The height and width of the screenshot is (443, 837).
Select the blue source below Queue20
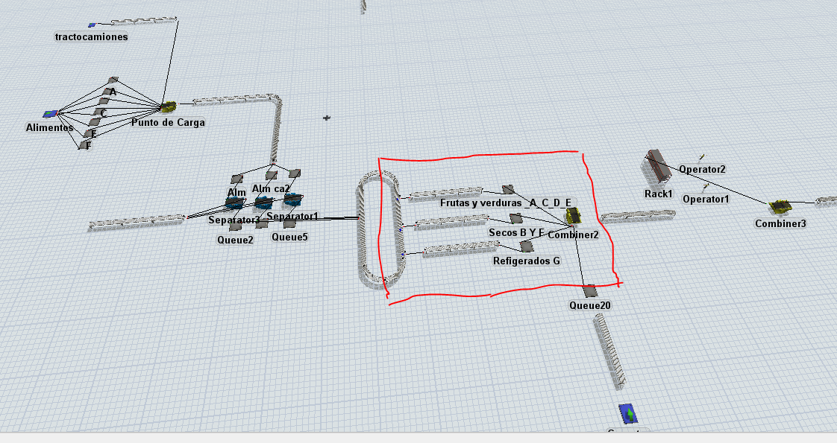[630, 413]
